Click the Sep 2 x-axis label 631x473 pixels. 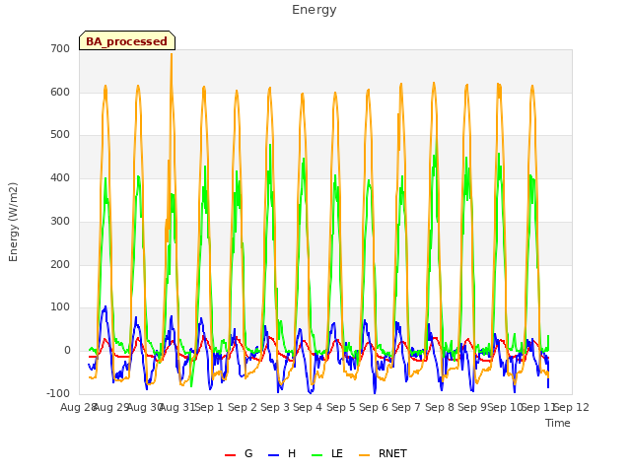click(243, 407)
